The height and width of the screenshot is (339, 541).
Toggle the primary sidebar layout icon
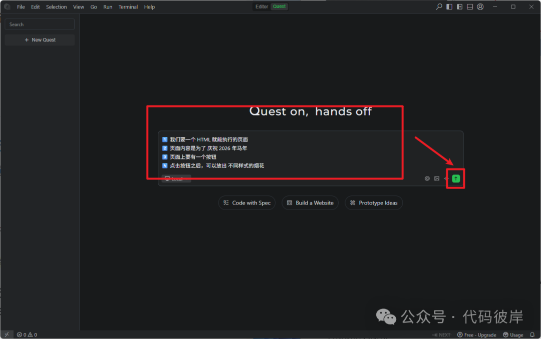449,6
